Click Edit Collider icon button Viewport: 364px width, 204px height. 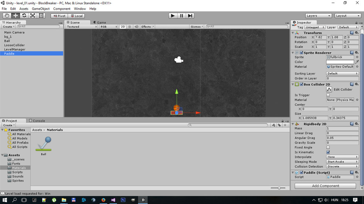coord(329,89)
